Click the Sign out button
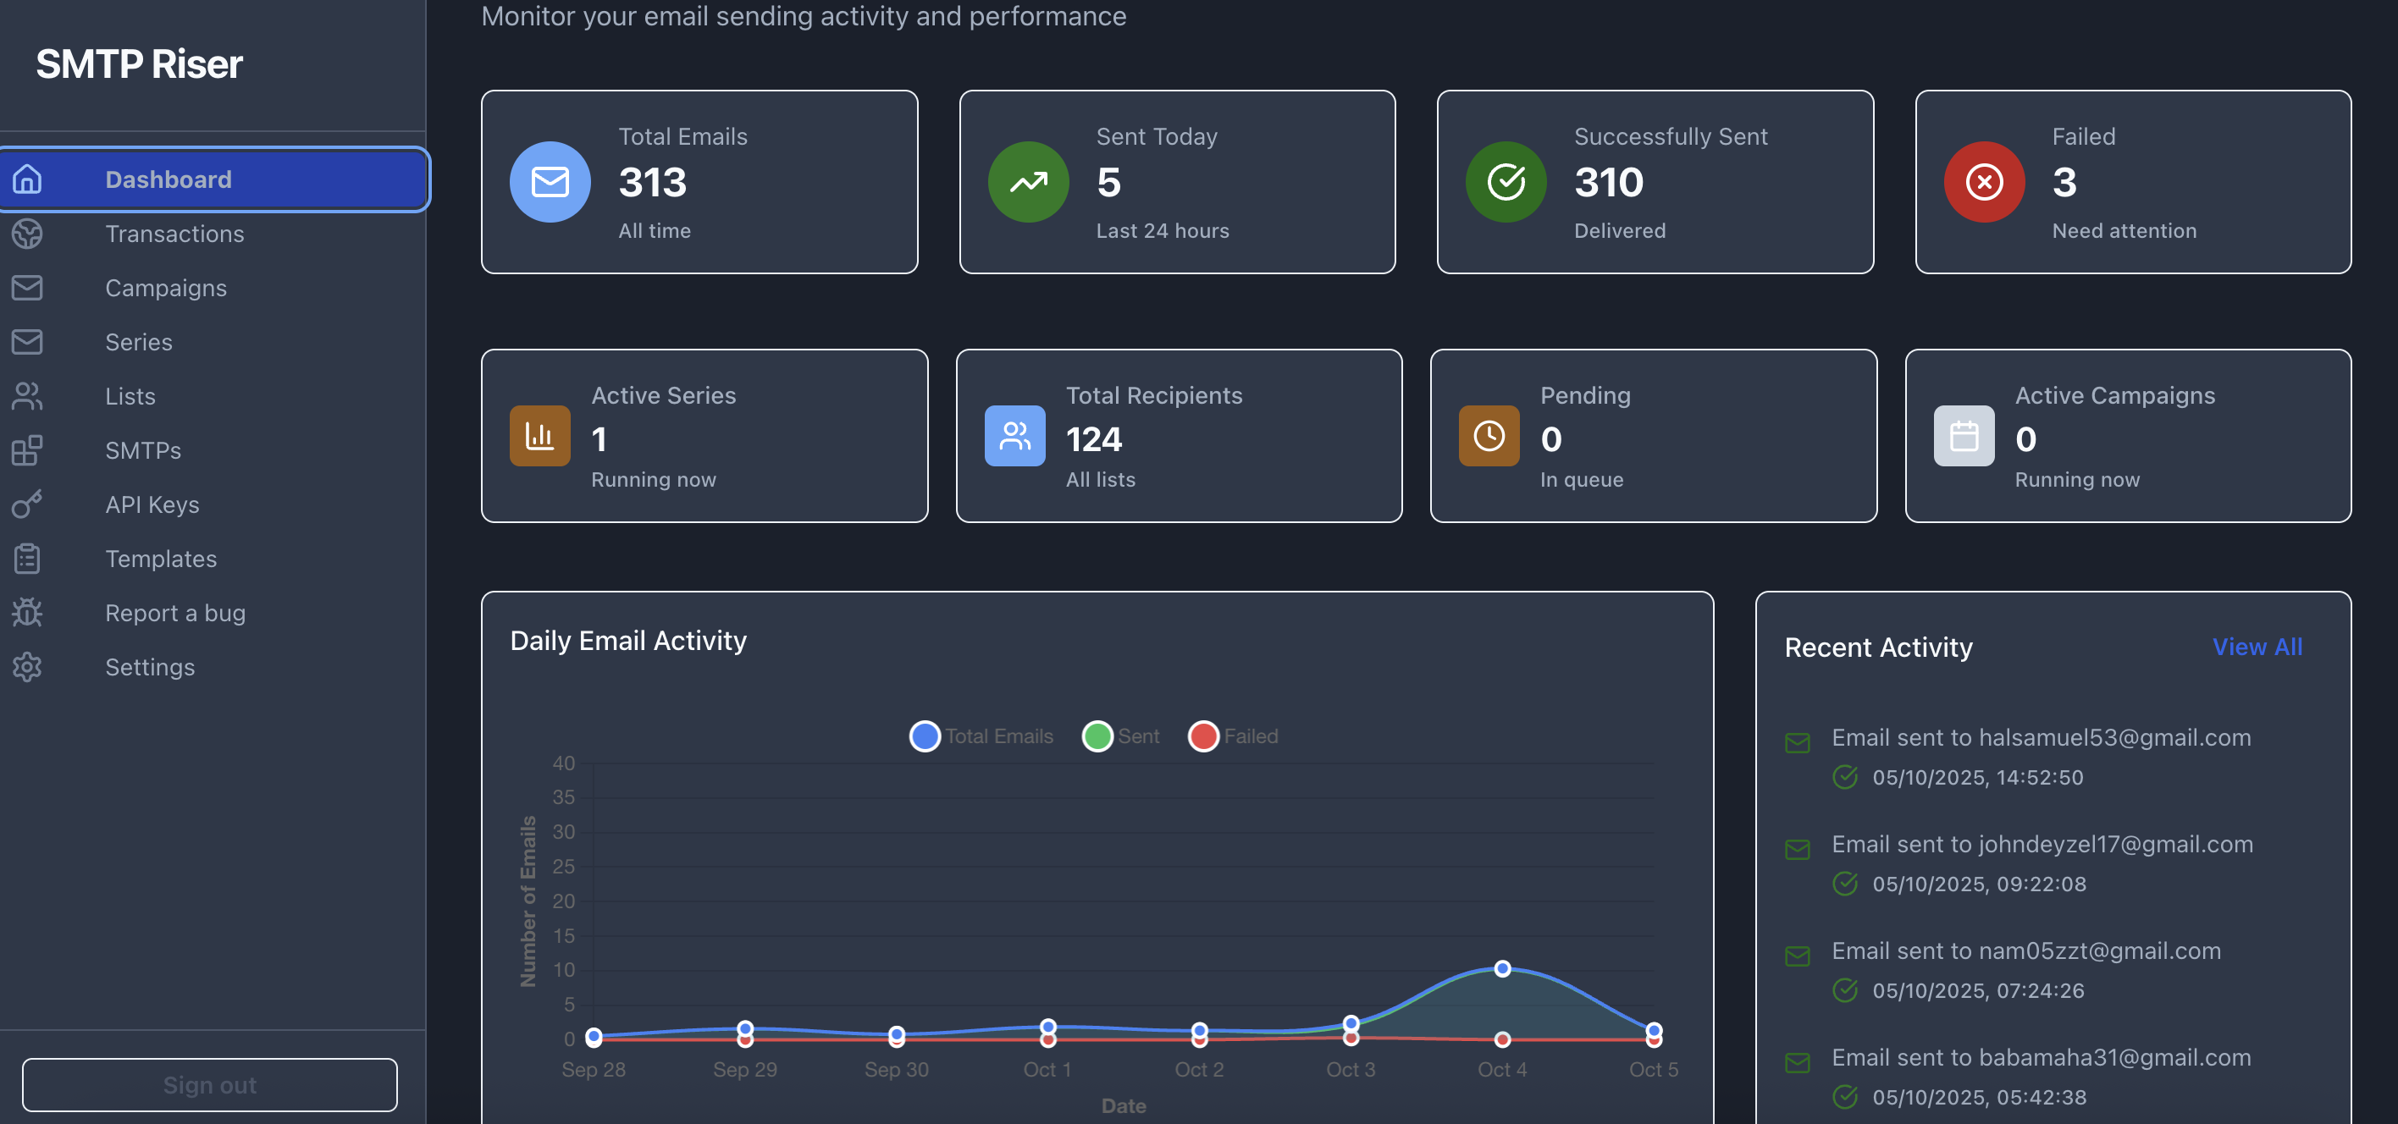The height and width of the screenshot is (1124, 2398). click(x=209, y=1085)
